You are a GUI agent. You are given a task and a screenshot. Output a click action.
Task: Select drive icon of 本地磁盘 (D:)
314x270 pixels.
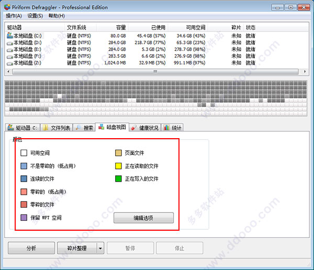[10, 43]
